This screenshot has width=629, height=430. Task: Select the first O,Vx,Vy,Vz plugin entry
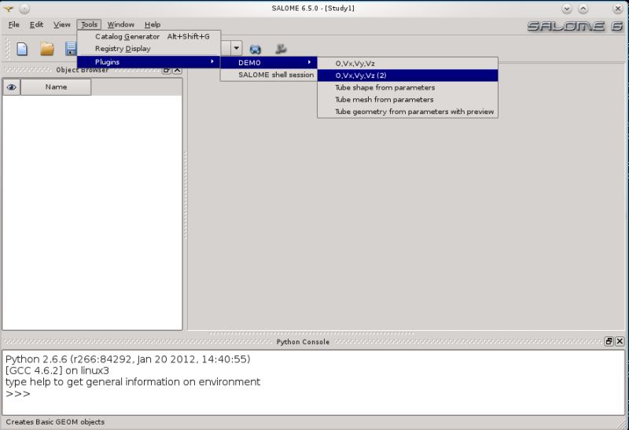click(x=407, y=64)
